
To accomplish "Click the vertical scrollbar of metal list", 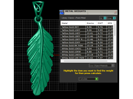I will (x=115, y=30).
